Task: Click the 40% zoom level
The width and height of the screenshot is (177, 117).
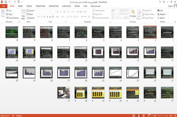Action: 171,116
